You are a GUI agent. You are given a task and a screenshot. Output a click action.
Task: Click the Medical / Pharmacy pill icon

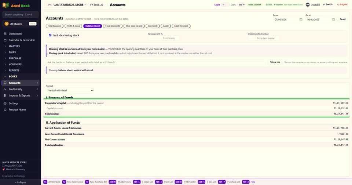(x=4, y=170)
